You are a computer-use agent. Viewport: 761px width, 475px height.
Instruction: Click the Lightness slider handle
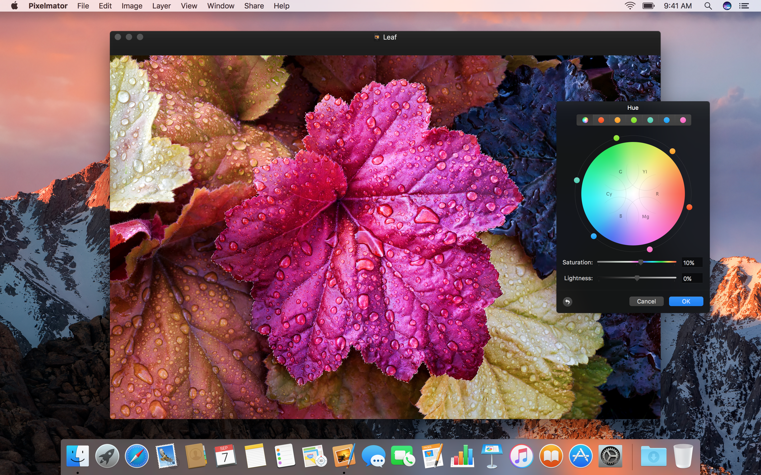click(637, 278)
